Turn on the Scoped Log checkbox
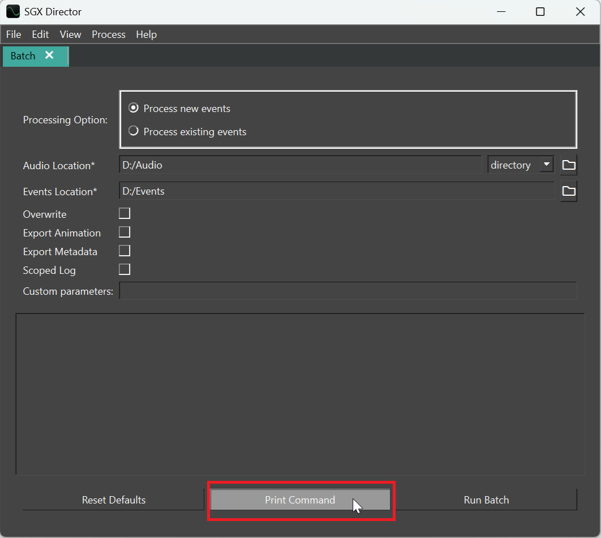This screenshot has width=601, height=538. [x=125, y=270]
